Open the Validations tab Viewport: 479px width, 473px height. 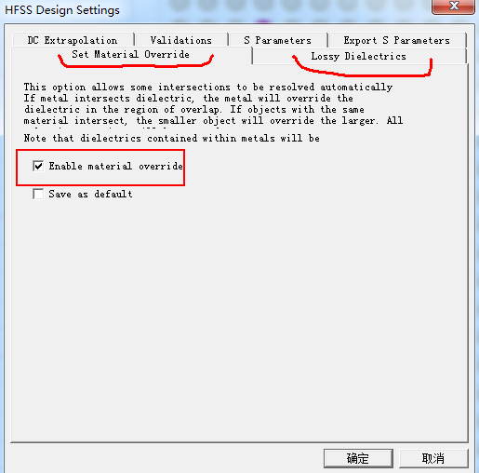click(x=181, y=40)
